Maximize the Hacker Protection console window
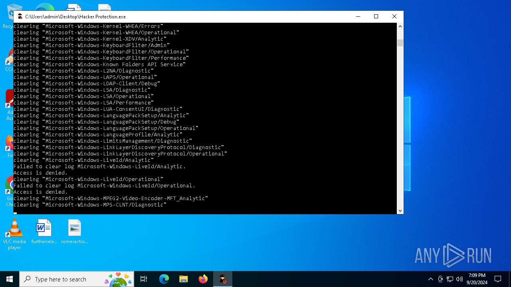 coord(376,16)
